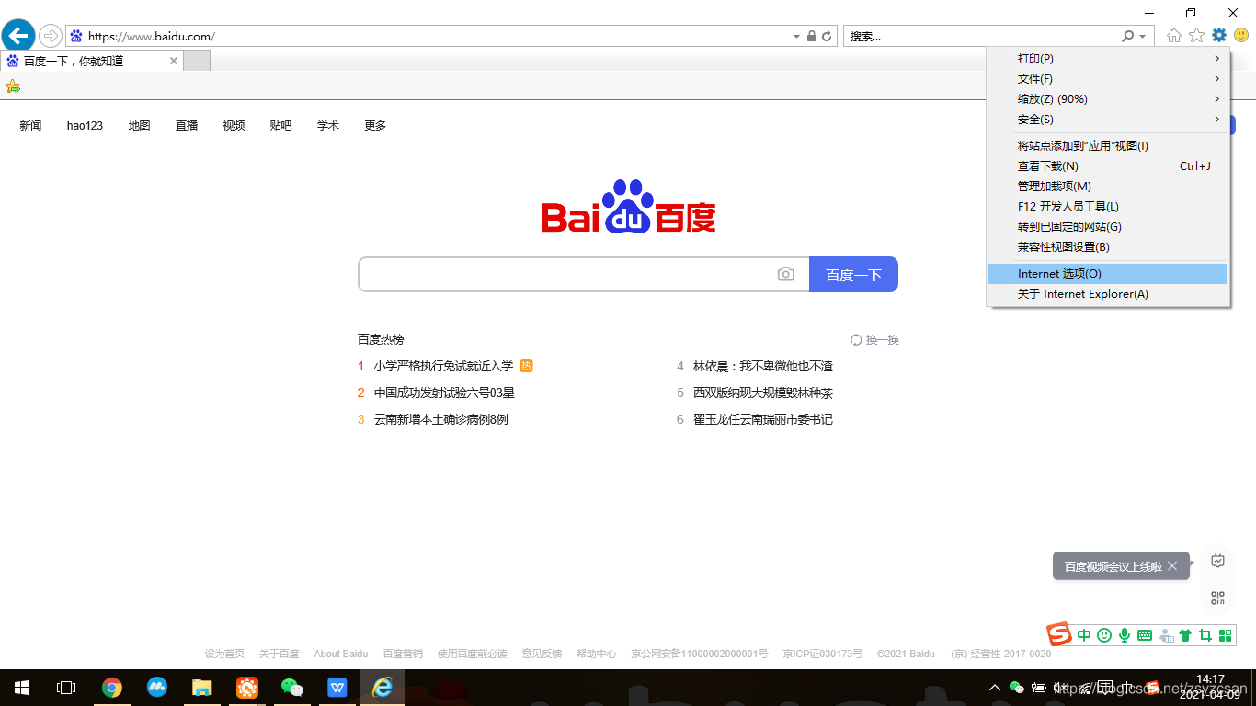Select 兼容性视图设置(B)
Screen dimensions: 1256x706
[x=1108, y=247]
